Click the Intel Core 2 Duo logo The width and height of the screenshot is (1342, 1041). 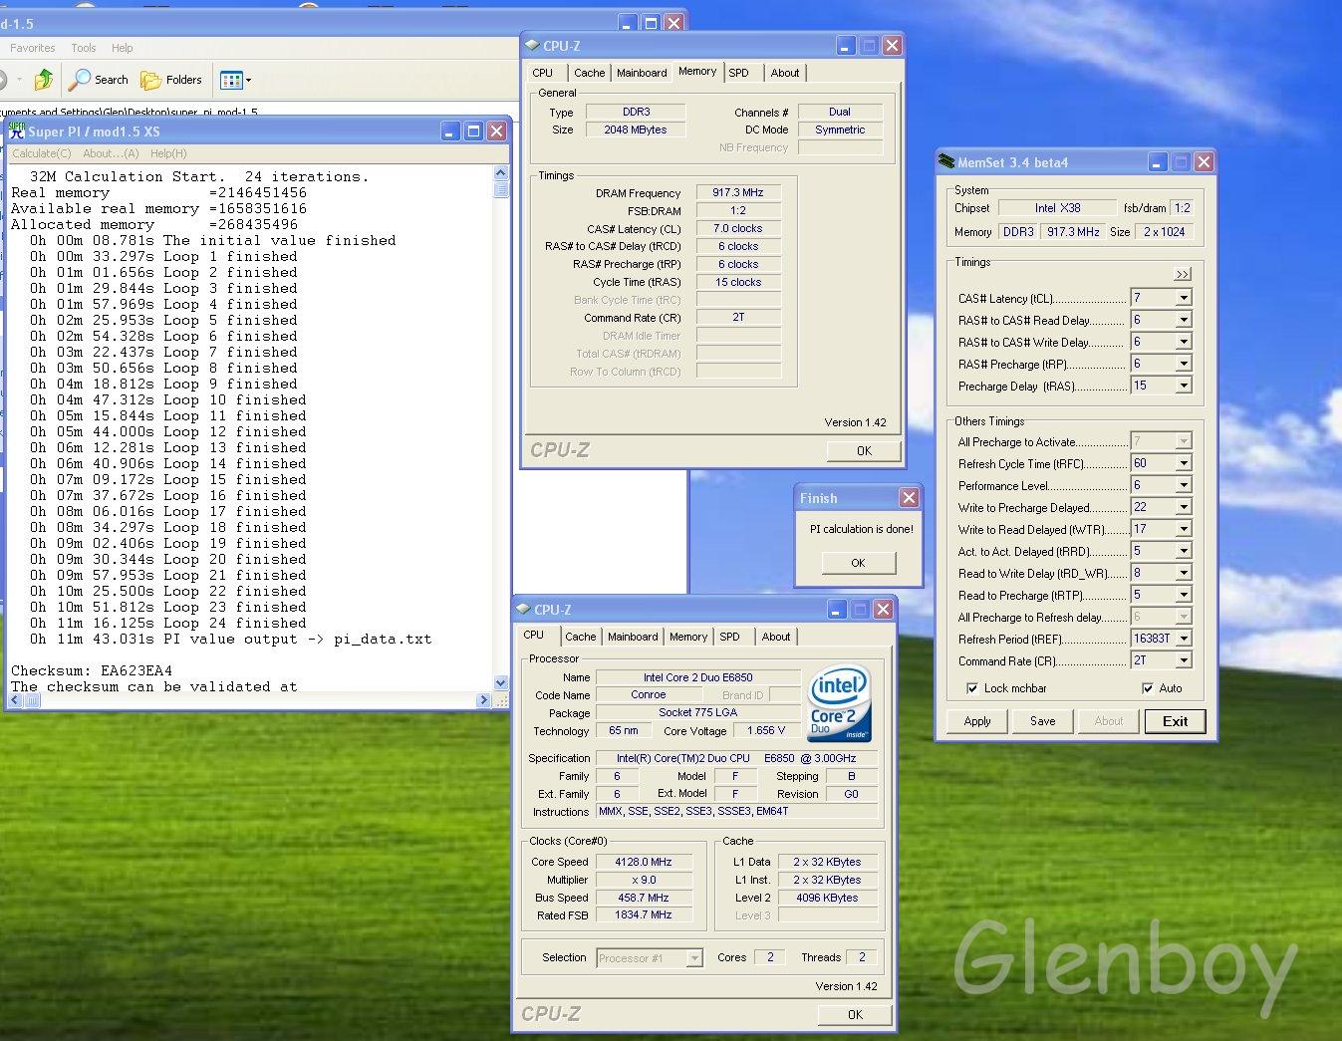[839, 704]
